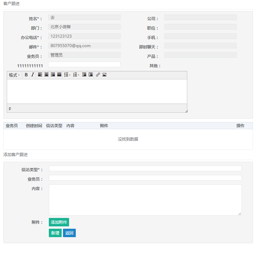Screen dimensions: 257x259
Task: Click the 即时聊天 field
Action: (200, 46)
